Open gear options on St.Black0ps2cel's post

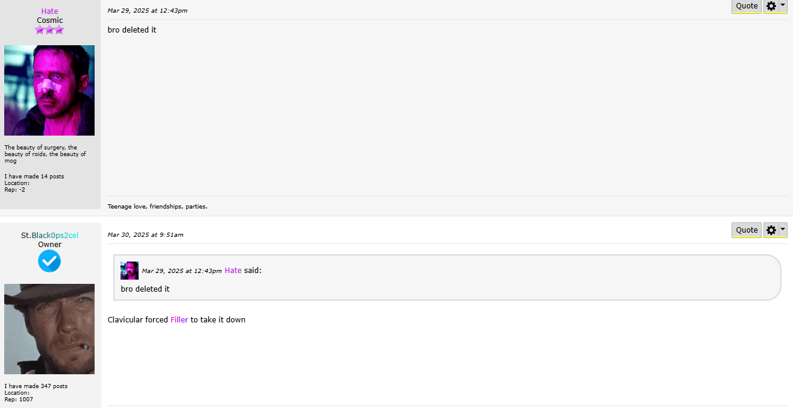(771, 230)
